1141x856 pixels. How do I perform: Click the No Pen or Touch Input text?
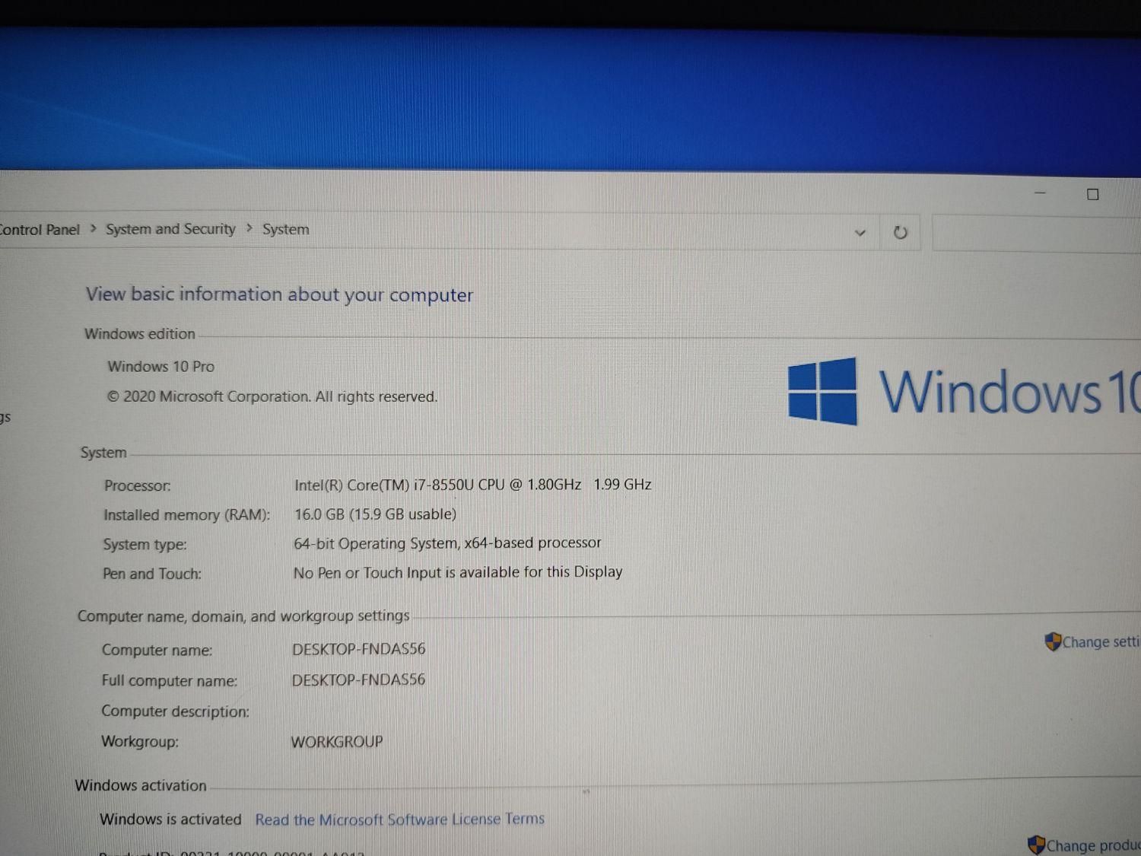pyautogui.click(x=458, y=572)
